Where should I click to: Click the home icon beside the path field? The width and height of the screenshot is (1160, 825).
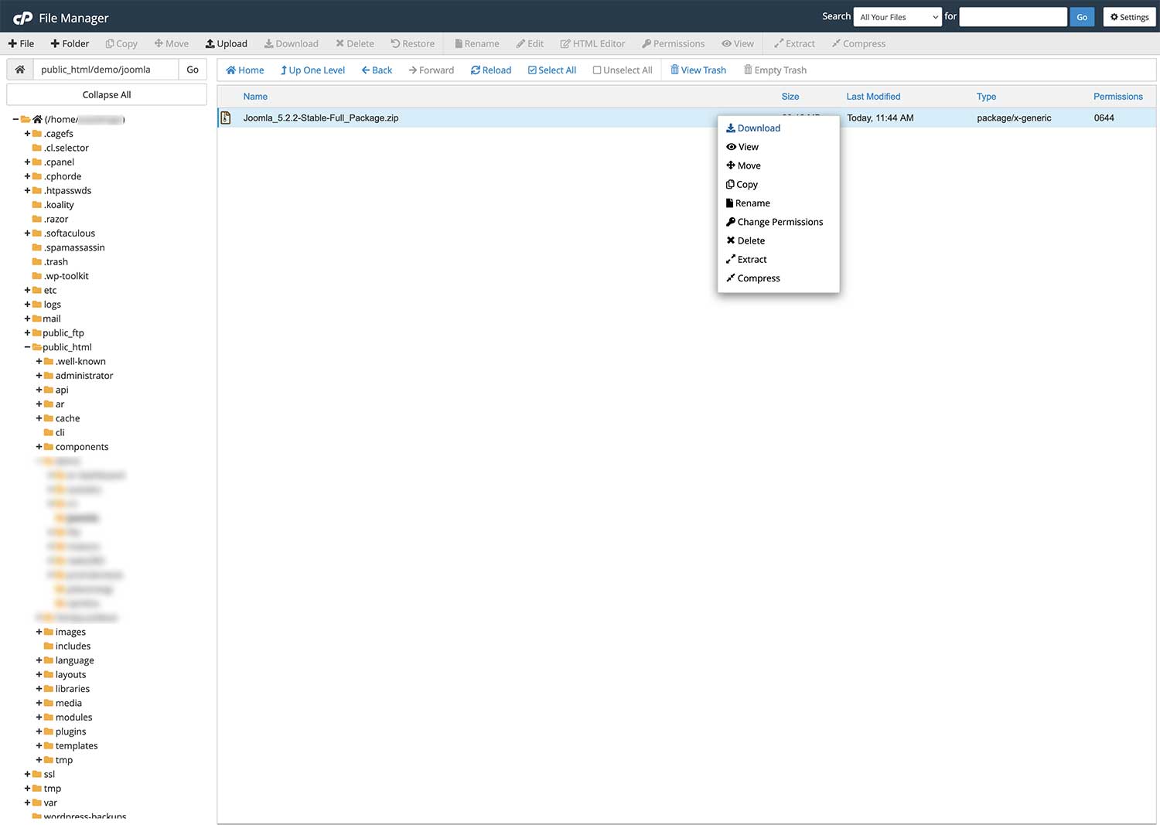pyautogui.click(x=20, y=70)
